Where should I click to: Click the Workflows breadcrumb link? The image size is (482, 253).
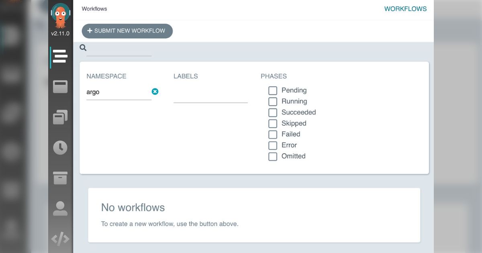click(x=94, y=9)
